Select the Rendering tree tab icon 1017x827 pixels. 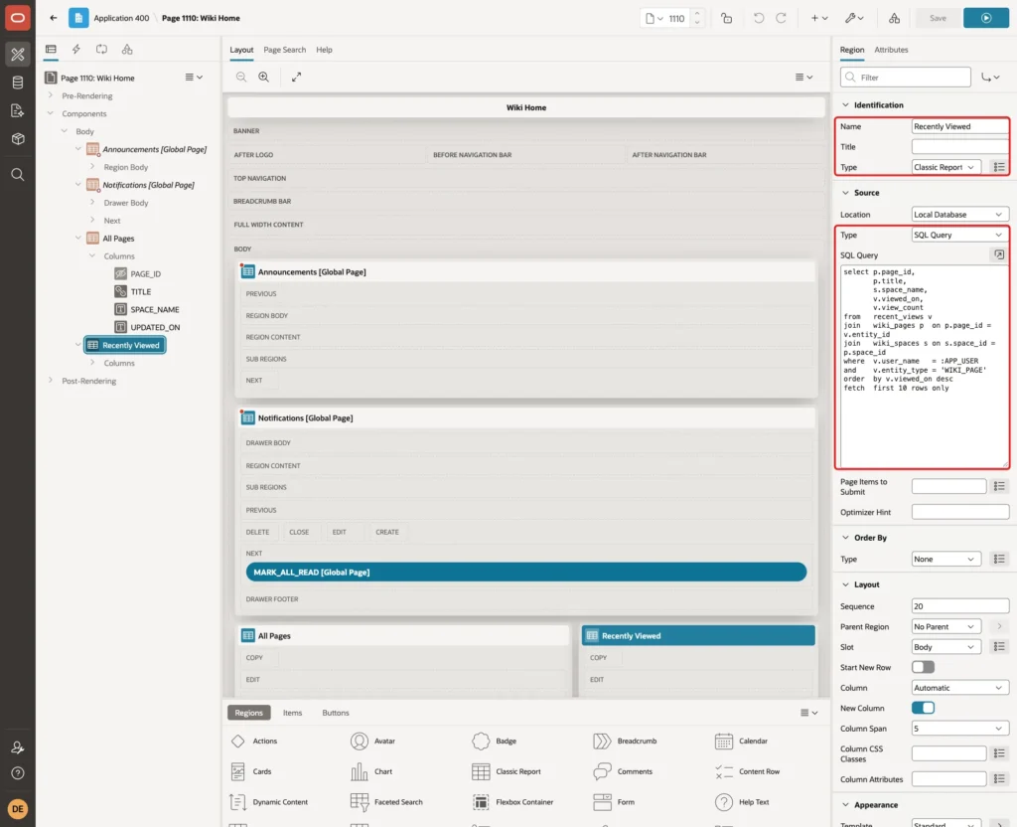(x=51, y=50)
